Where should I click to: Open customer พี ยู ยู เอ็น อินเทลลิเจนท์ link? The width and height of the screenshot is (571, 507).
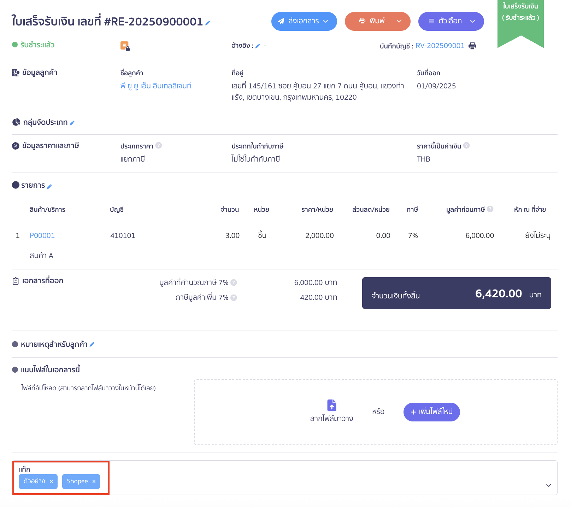[x=156, y=86]
